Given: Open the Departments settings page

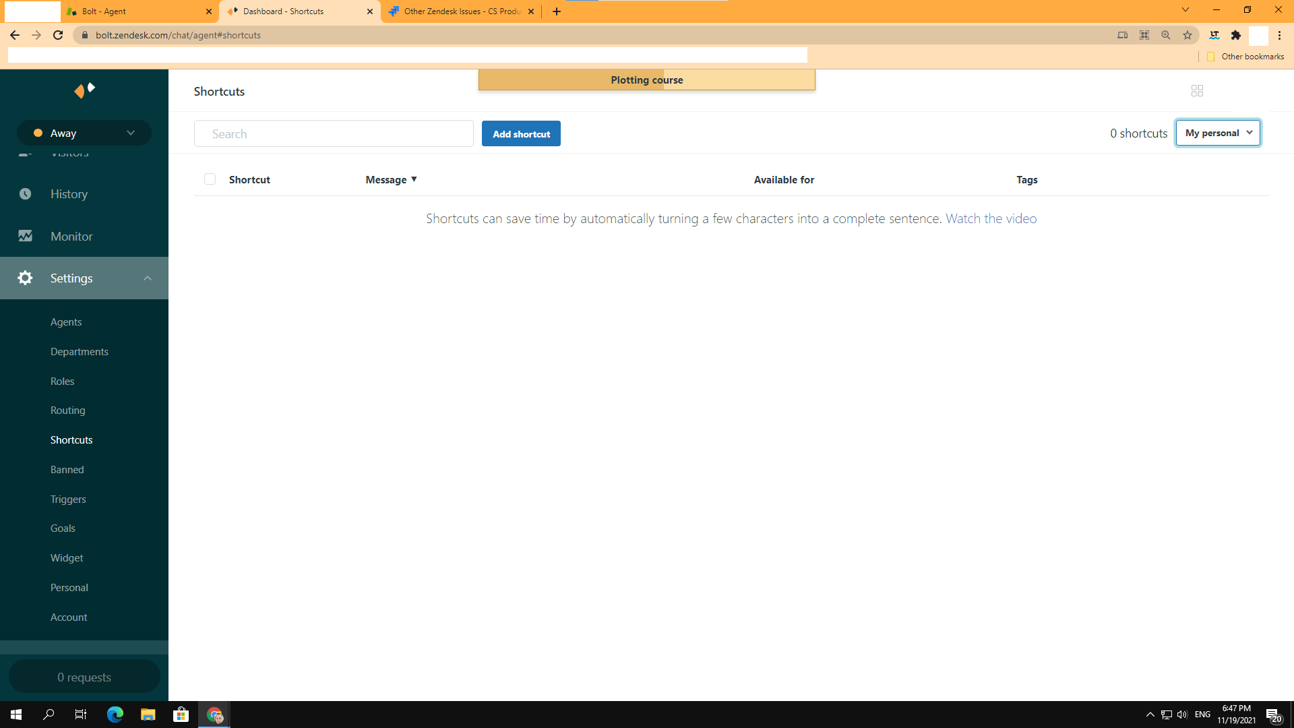Looking at the screenshot, I should (x=80, y=352).
